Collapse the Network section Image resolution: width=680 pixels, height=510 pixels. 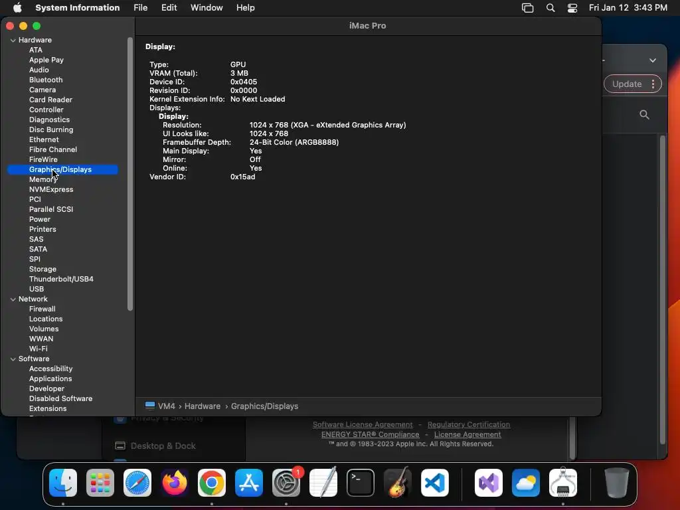click(x=13, y=299)
